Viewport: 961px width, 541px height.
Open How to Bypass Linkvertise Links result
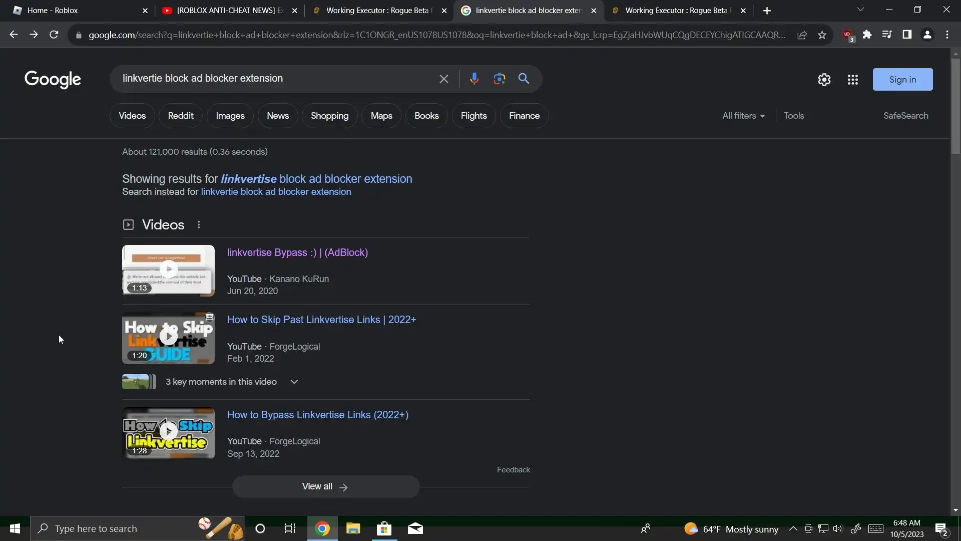(317, 415)
